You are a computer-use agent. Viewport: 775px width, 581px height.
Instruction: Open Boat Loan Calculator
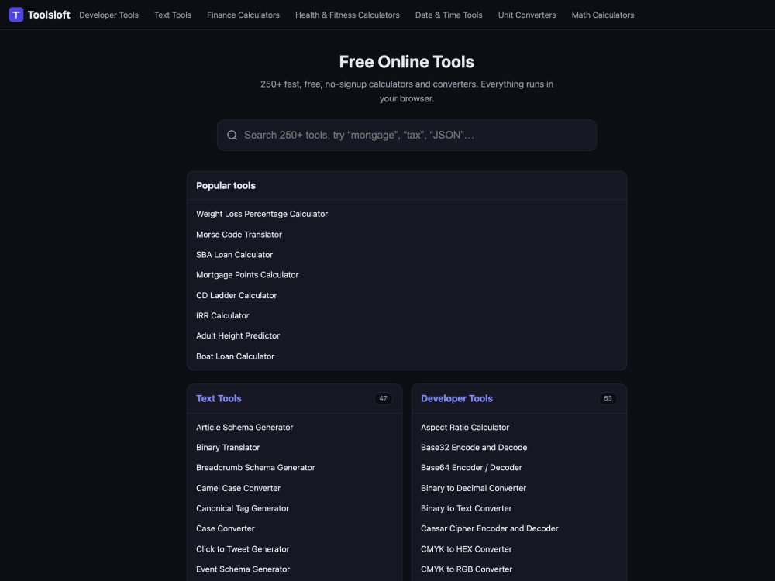click(x=235, y=356)
